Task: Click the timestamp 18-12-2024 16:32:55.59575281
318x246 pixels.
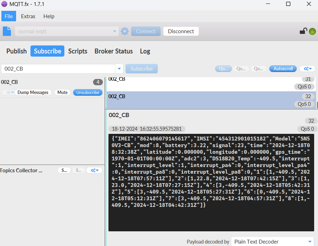Action: pos(147,129)
